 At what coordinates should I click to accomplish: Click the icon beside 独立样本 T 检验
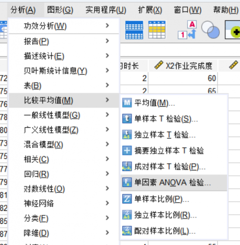click(127, 134)
